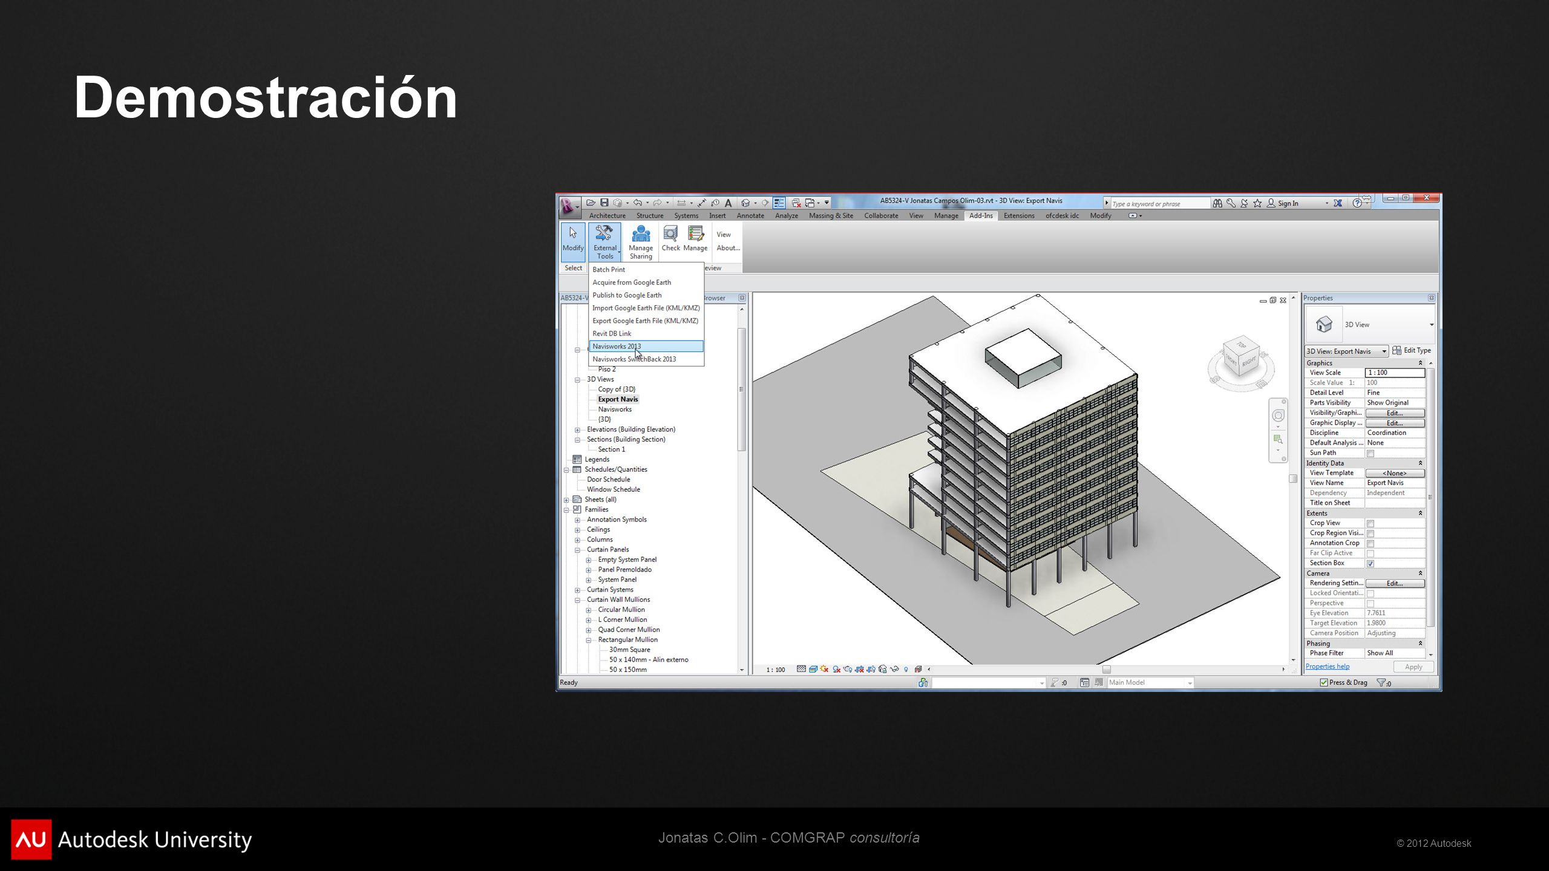Click the Help question mark icon
1549x871 pixels.
pos(1357,203)
